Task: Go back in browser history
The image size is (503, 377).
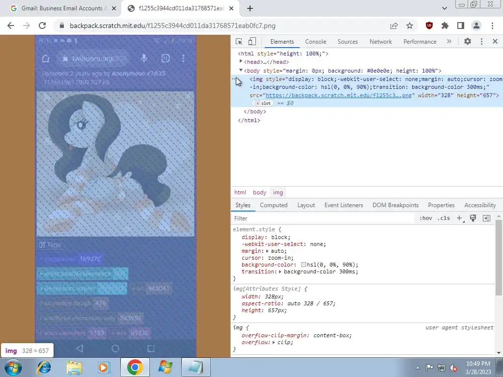Action: pos(11,26)
